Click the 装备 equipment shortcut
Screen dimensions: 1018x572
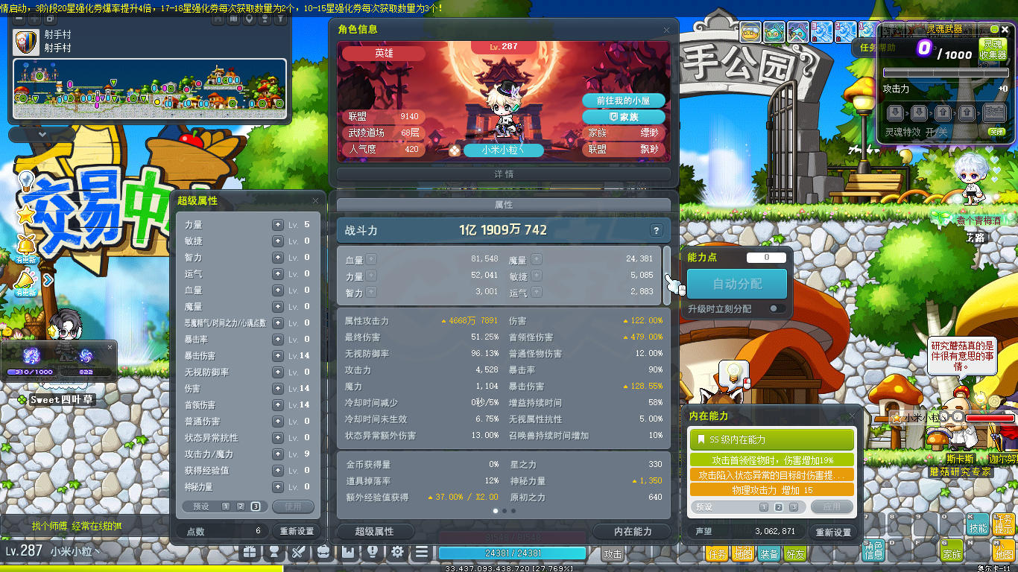(x=769, y=553)
